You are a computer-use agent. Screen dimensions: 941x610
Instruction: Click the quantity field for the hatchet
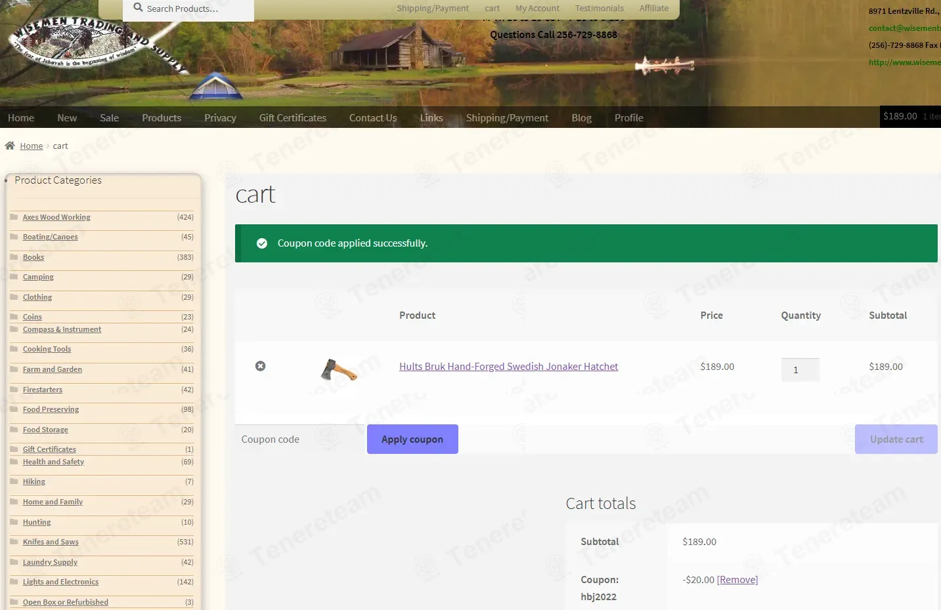point(800,370)
